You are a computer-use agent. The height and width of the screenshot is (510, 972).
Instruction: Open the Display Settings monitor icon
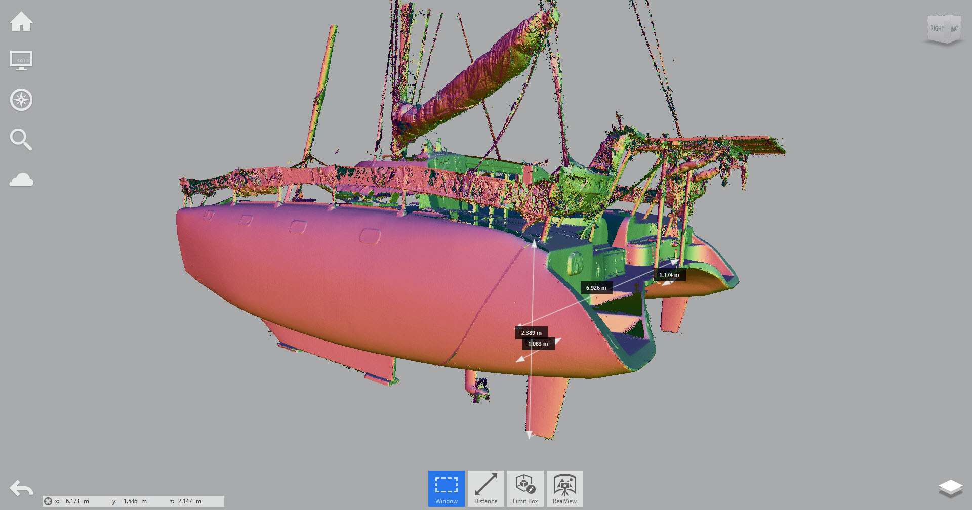(21, 60)
